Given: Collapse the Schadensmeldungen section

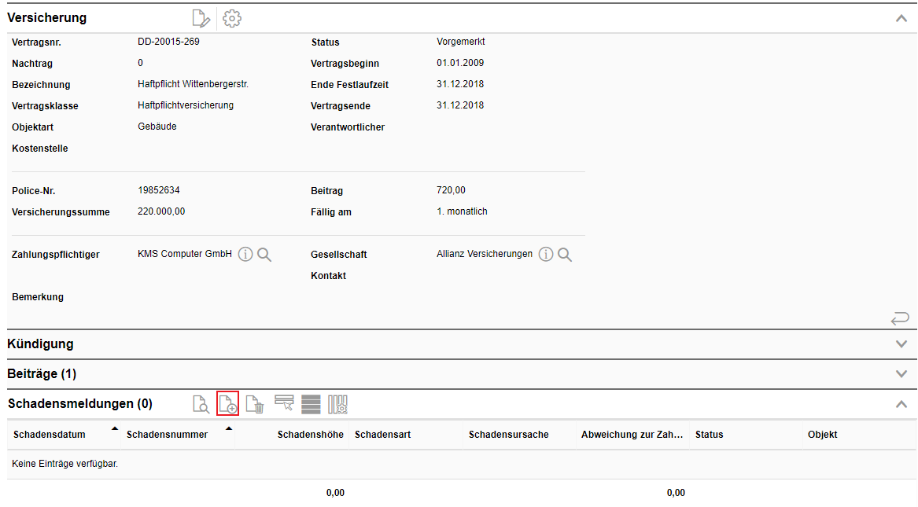Looking at the screenshot, I should 901,404.
